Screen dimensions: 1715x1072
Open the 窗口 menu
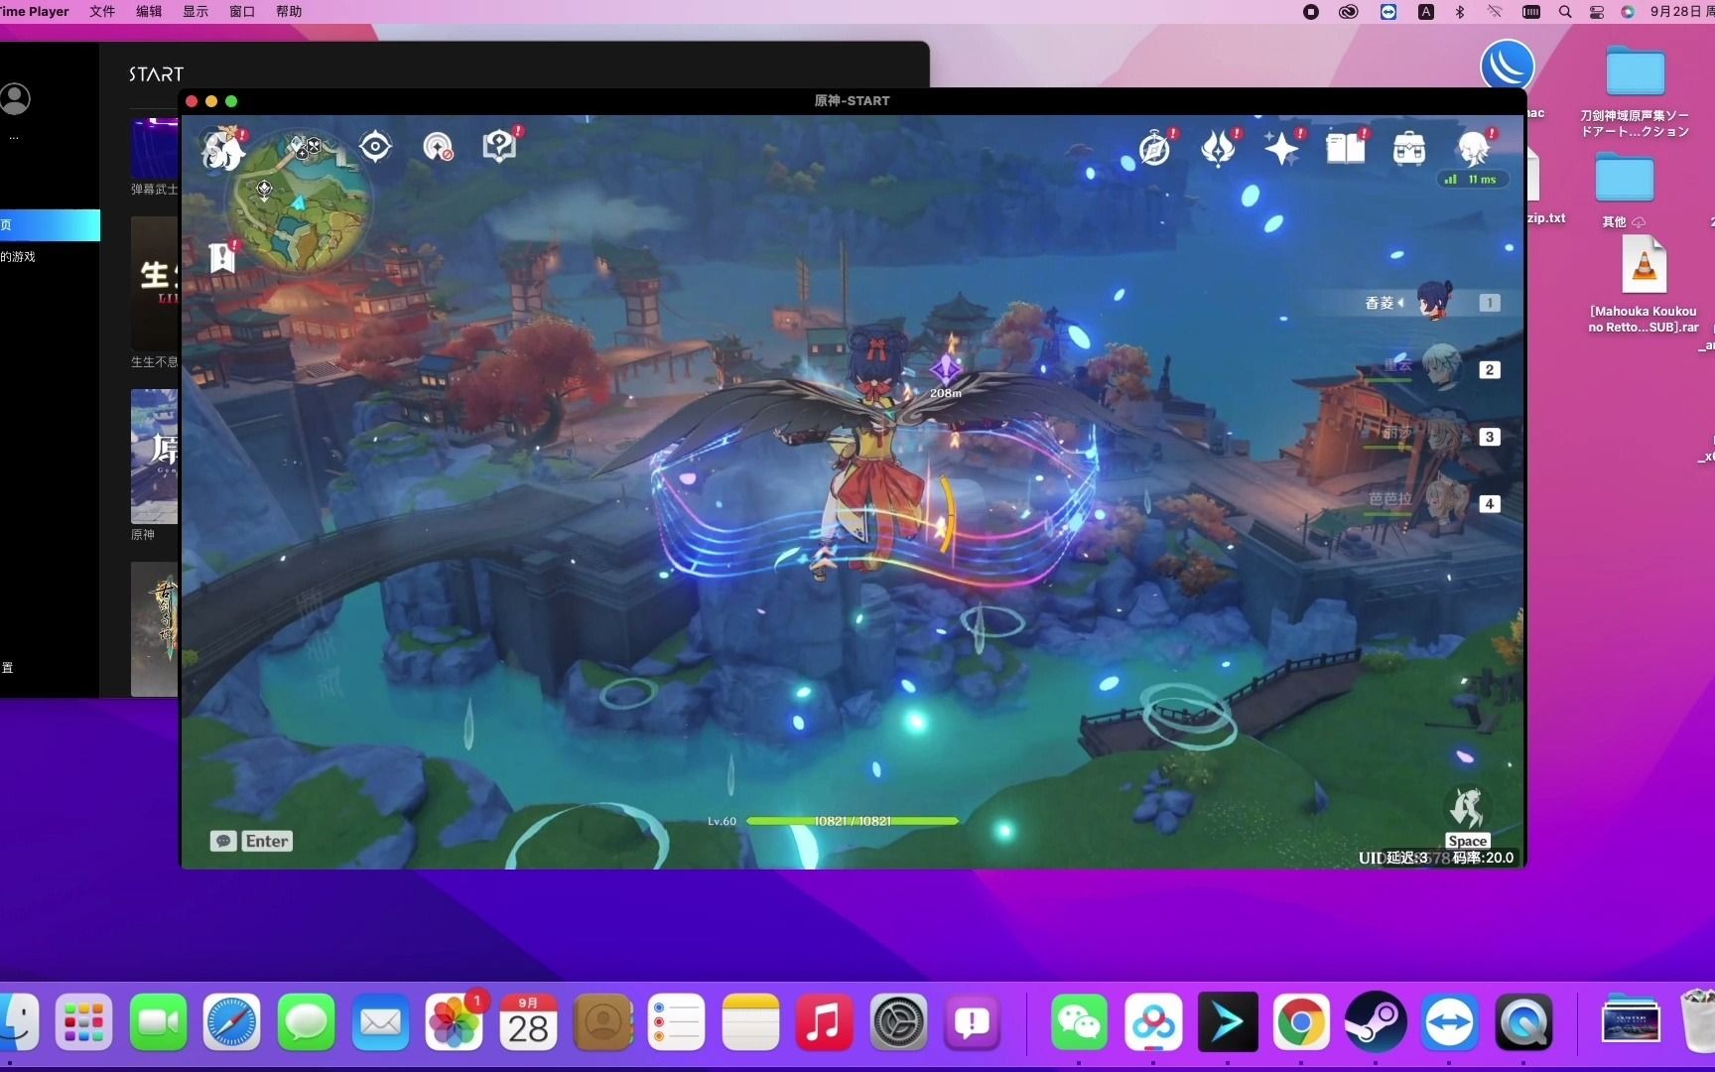242,12
